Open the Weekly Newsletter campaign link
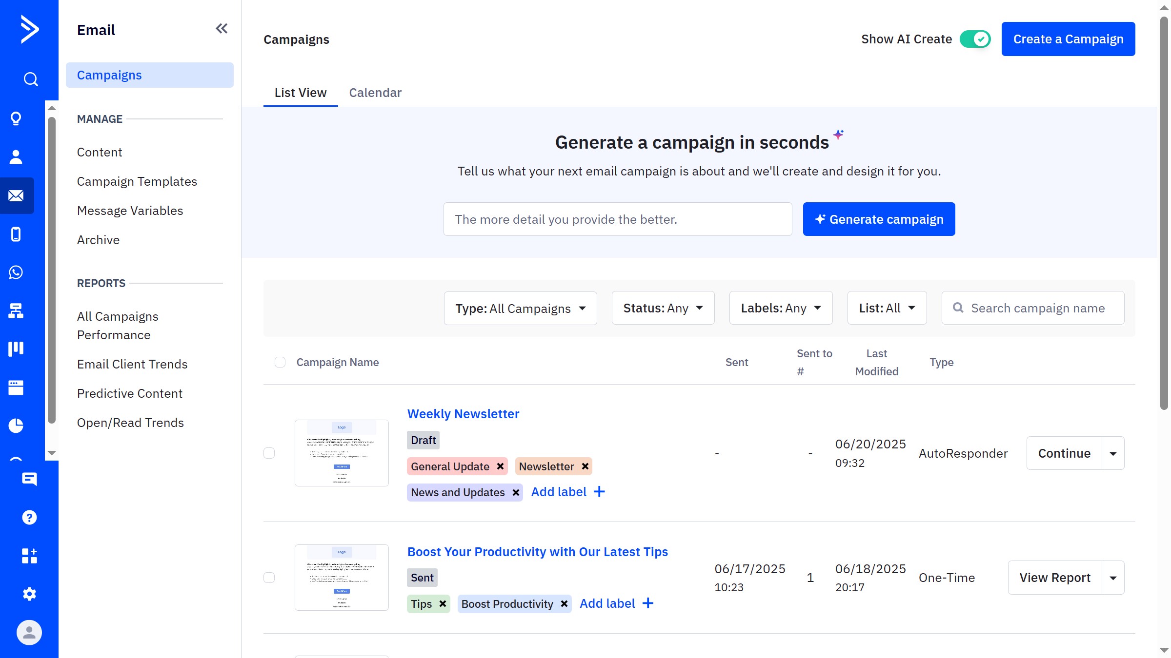 (463, 413)
